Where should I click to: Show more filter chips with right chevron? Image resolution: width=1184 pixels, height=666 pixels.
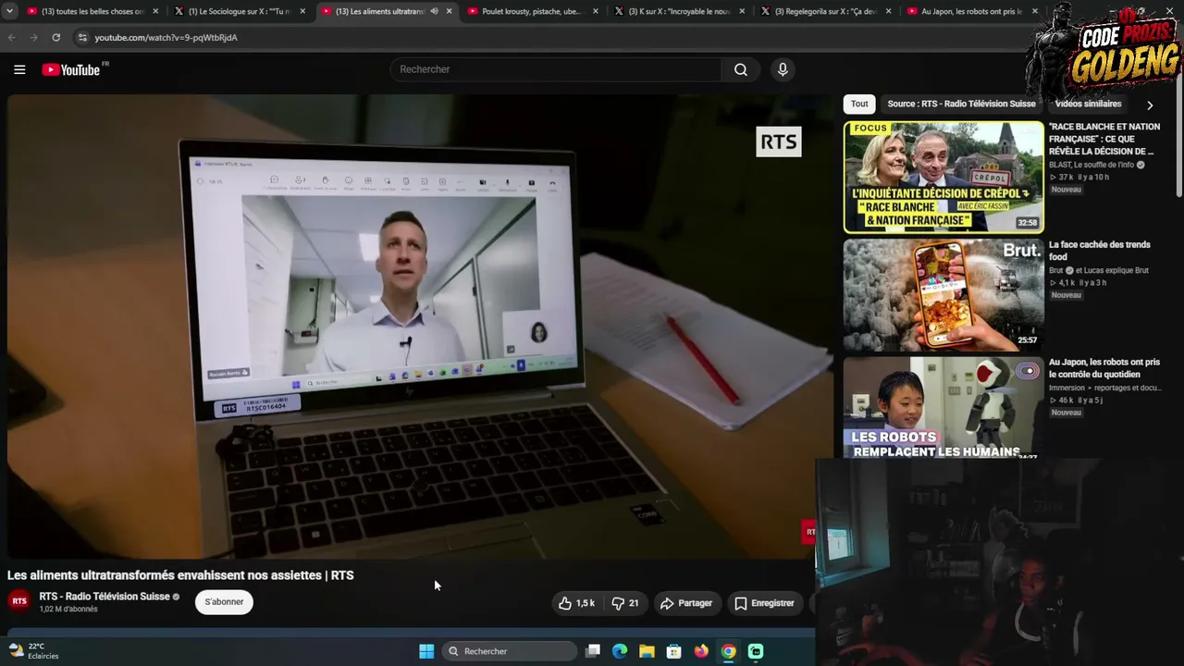click(x=1150, y=105)
